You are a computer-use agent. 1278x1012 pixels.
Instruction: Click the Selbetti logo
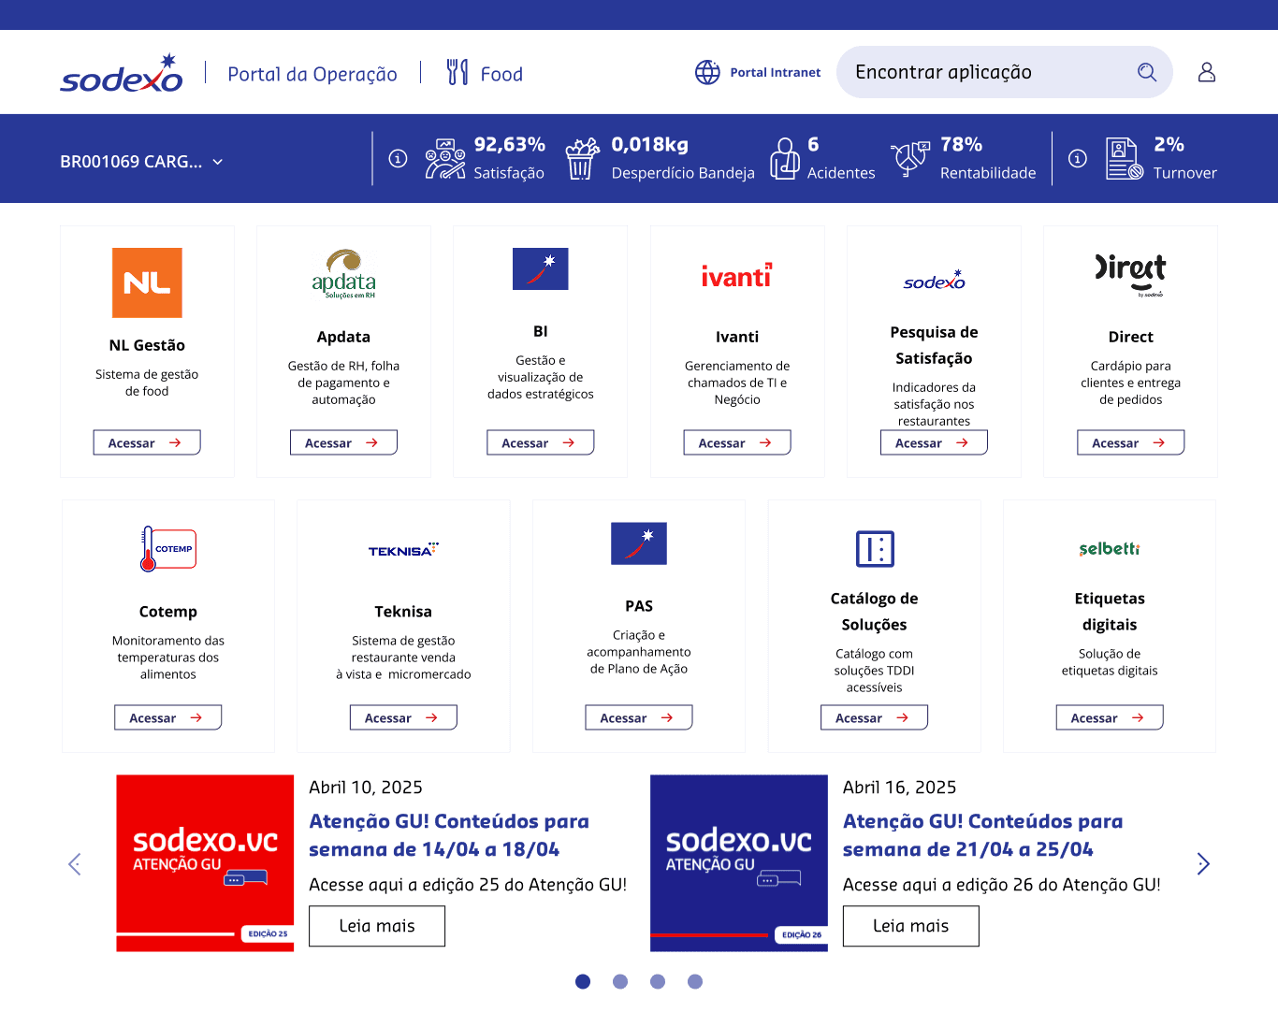click(1110, 549)
